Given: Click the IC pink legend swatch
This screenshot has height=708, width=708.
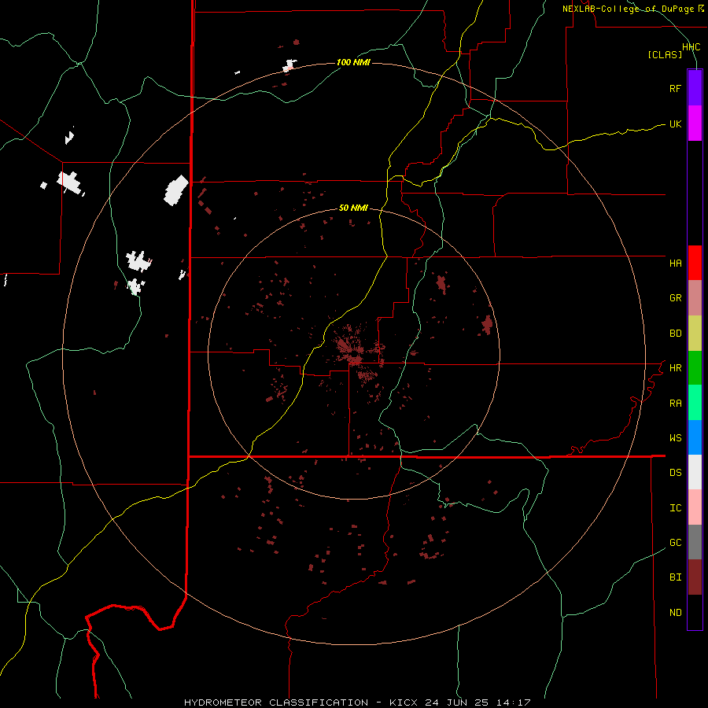Looking at the screenshot, I should tap(695, 507).
